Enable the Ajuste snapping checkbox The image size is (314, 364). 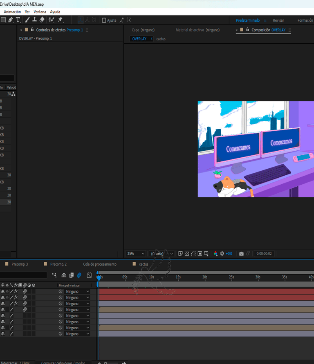pyautogui.click(x=104, y=20)
